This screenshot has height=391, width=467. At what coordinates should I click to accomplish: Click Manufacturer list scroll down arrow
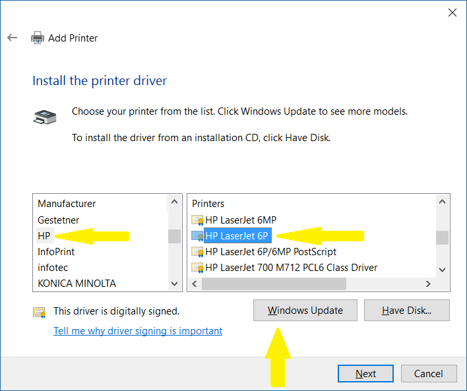pyautogui.click(x=175, y=284)
